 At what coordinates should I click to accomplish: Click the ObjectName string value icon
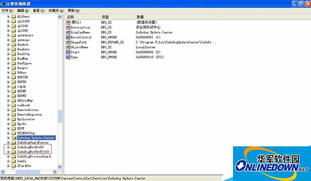coord(68,47)
